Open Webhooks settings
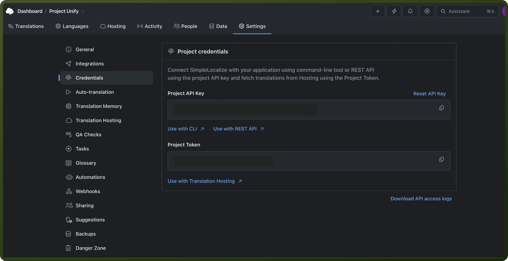508x261 pixels. (107, 191)
